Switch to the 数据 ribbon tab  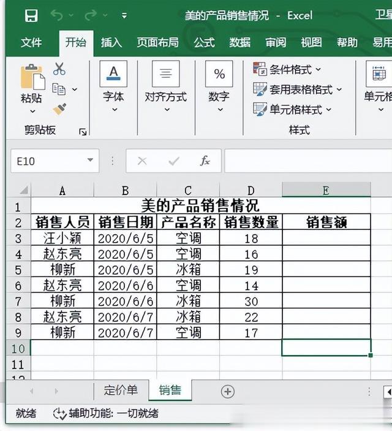click(x=240, y=42)
